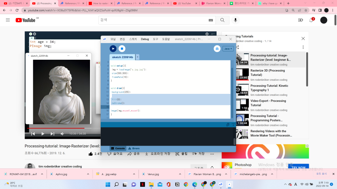Click the browser address bar URL
The width and height of the screenshot is (337, 189).
pos(83,10)
